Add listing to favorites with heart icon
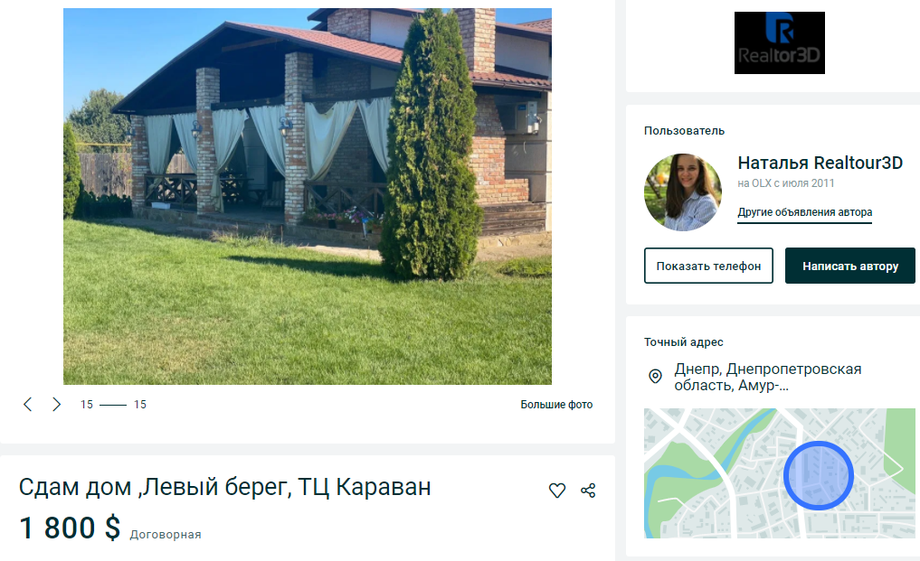This screenshot has height=561, width=920. (557, 490)
